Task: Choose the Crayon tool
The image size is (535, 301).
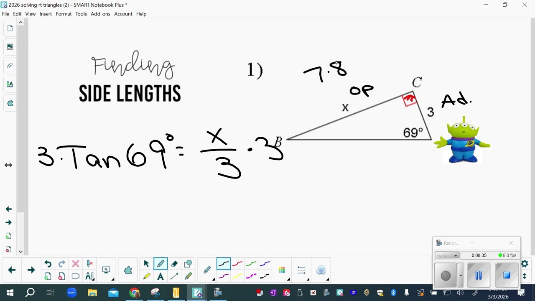Action: (x=188, y=276)
